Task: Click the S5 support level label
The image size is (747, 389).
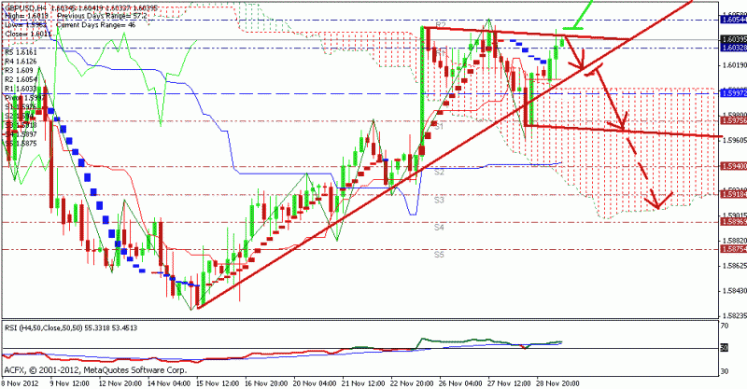Action: 438,254
